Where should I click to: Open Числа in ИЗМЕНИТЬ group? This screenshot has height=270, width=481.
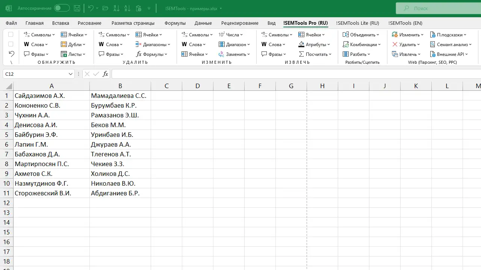pos(231,34)
